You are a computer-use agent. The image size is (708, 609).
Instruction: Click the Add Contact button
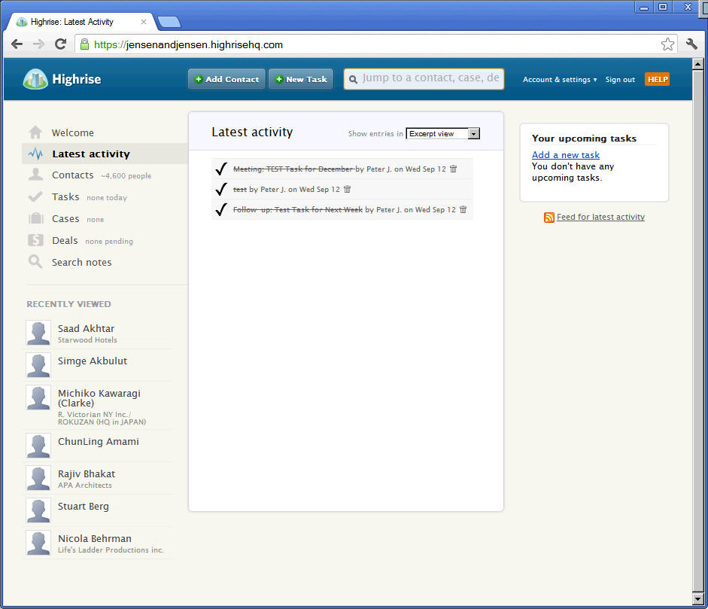click(226, 79)
